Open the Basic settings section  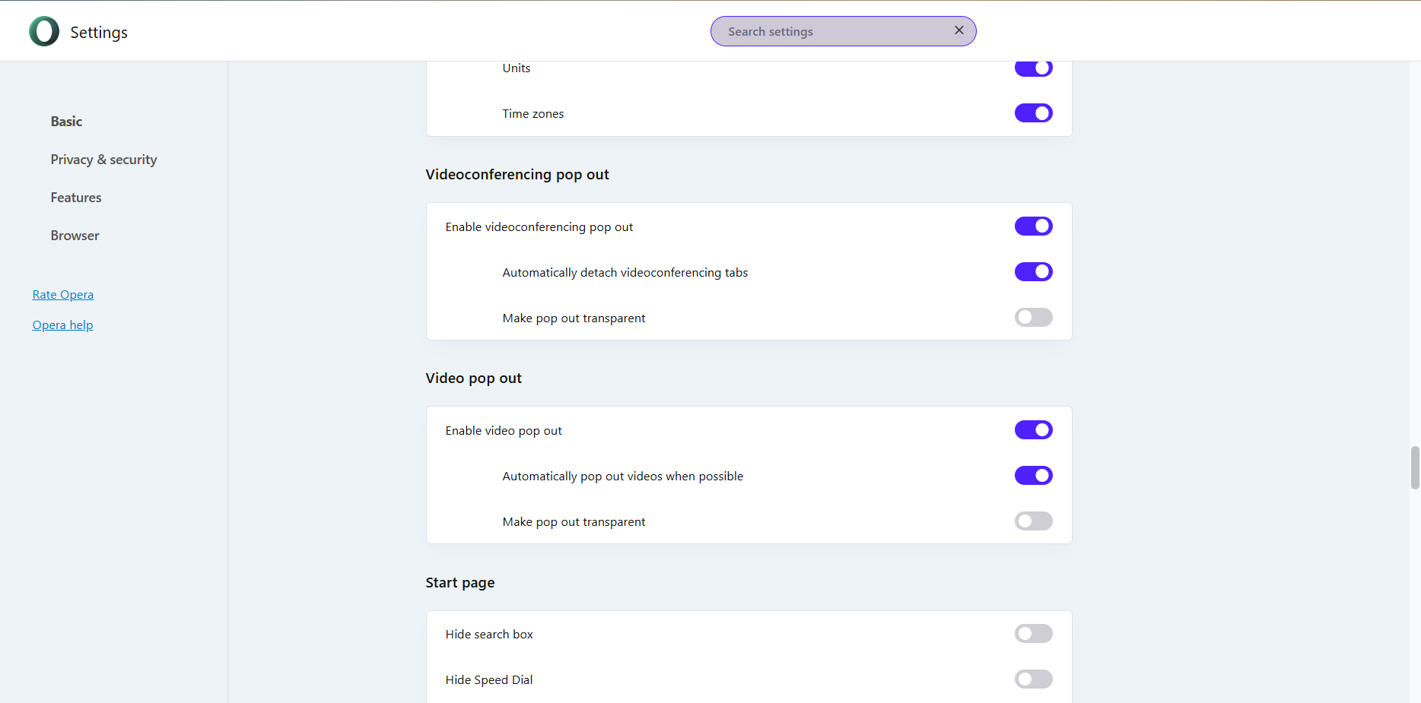coord(66,122)
